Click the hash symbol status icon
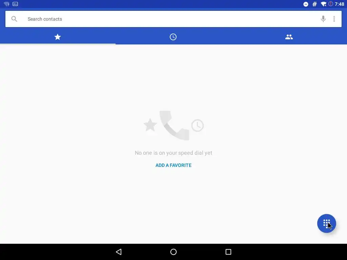 click(x=314, y=4)
